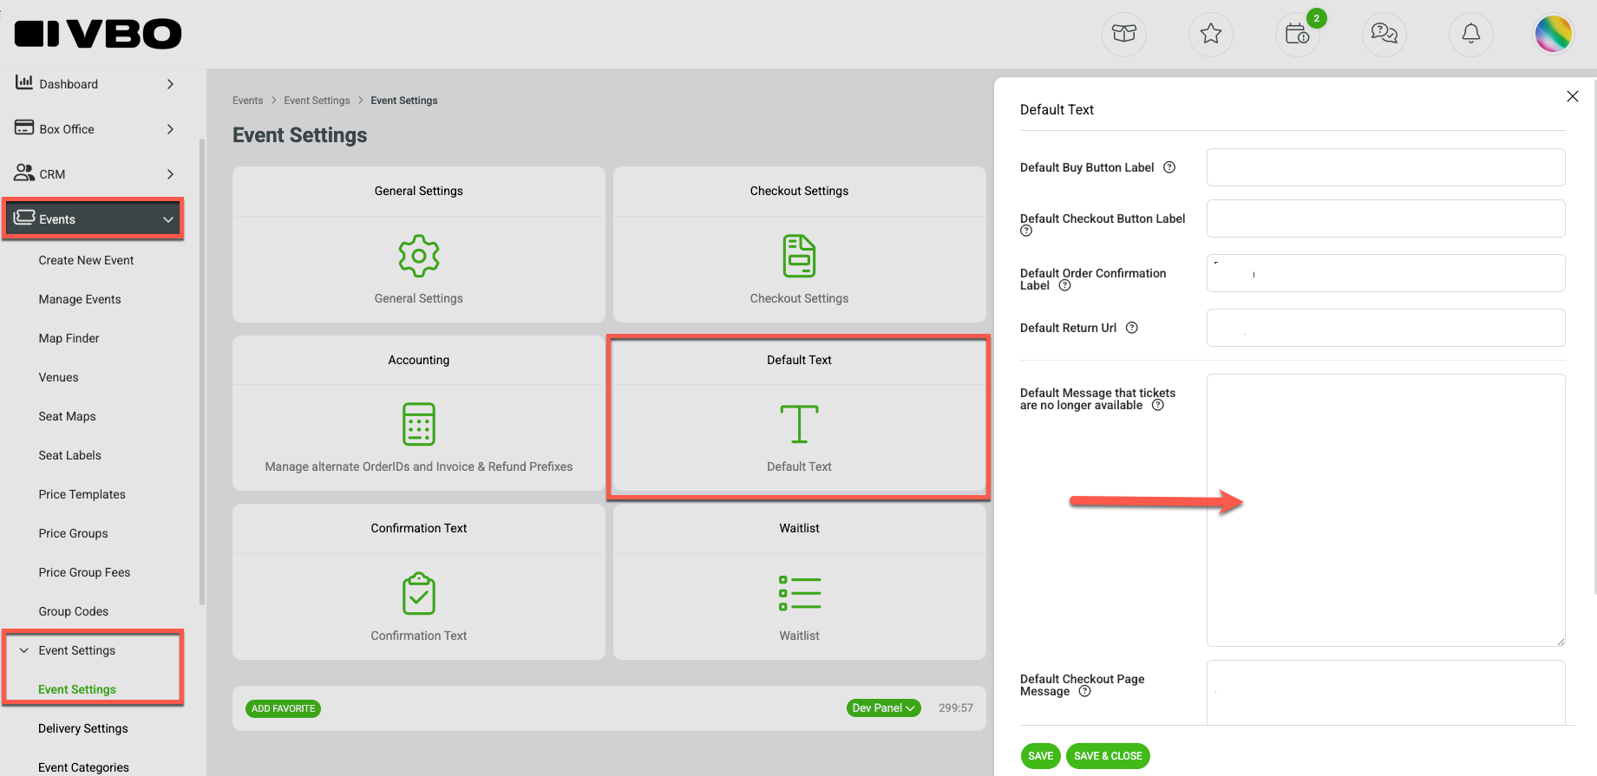Click the Default Text T icon
This screenshot has height=776, width=1597.
[799, 424]
